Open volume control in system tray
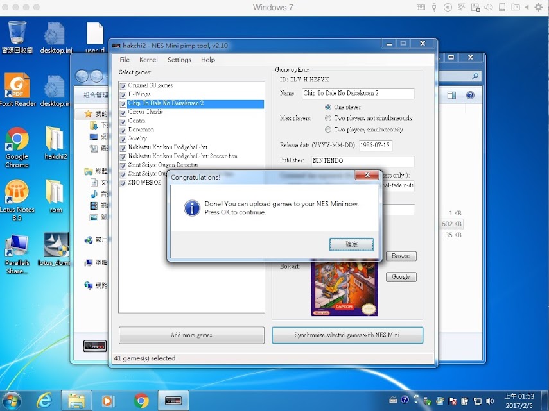The image size is (549, 411). tap(490, 401)
